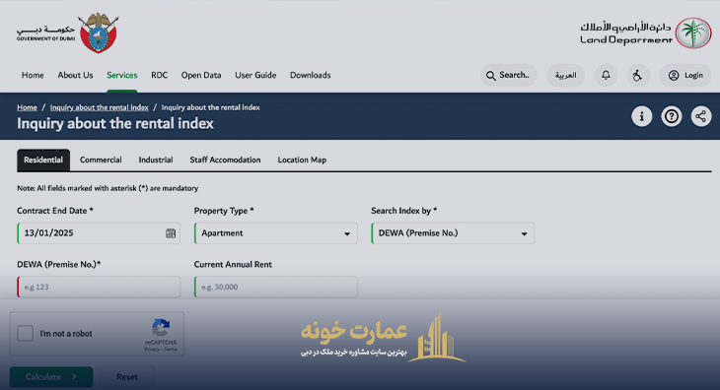
Task: Check the I'm not a robot box
Action: tap(25, 333)
